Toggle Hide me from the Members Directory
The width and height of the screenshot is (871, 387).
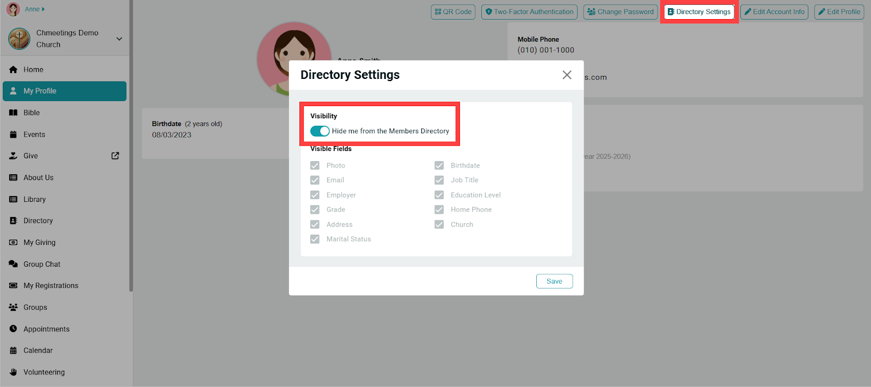click(320, 131)
